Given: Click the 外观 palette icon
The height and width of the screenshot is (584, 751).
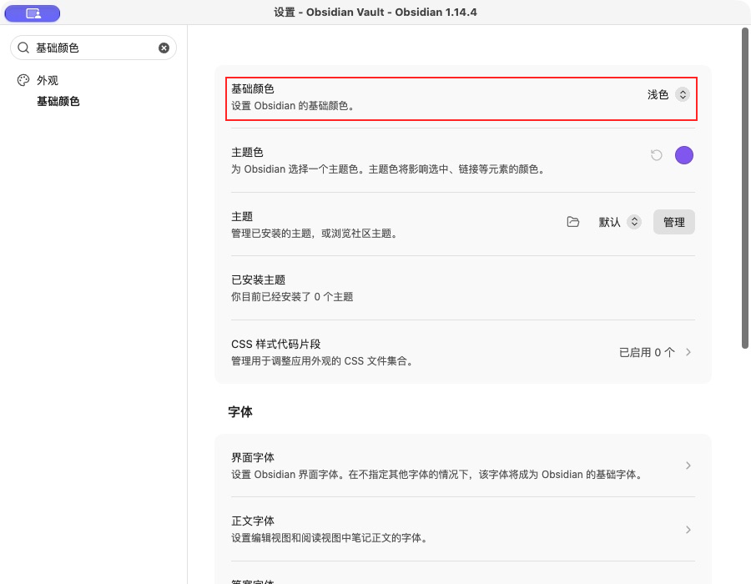Looking at the screenshot, I should pyautogui.click(x=23, y=80).
